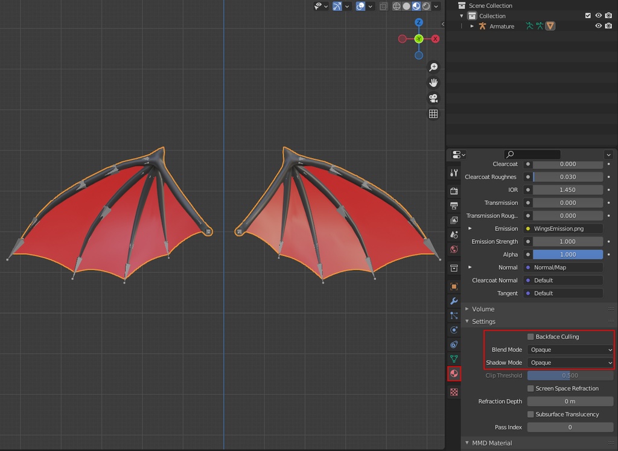The height and width of the screenshot is (451, 618).
Task: Enable the Backface Culling checkbox
Action: point(530,336)
